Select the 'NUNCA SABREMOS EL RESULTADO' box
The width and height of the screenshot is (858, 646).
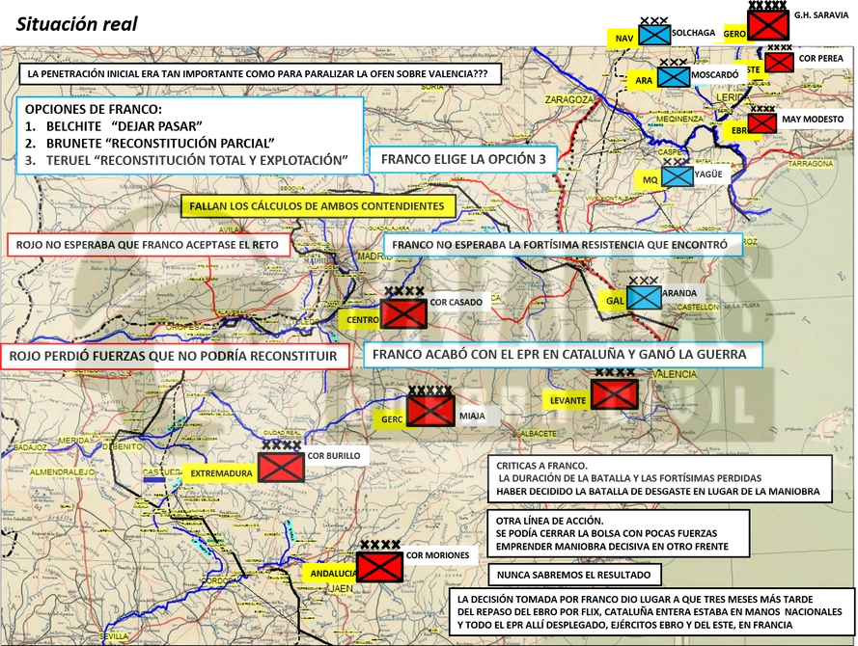tap(574, 575)
